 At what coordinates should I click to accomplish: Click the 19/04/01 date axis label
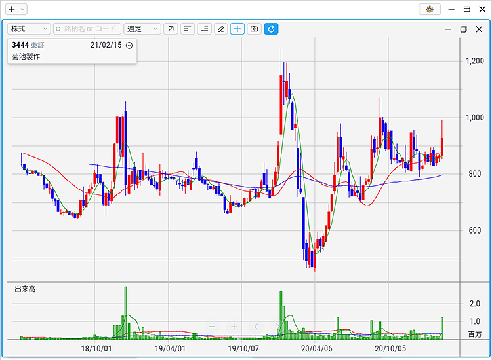[x=170, y=348]
